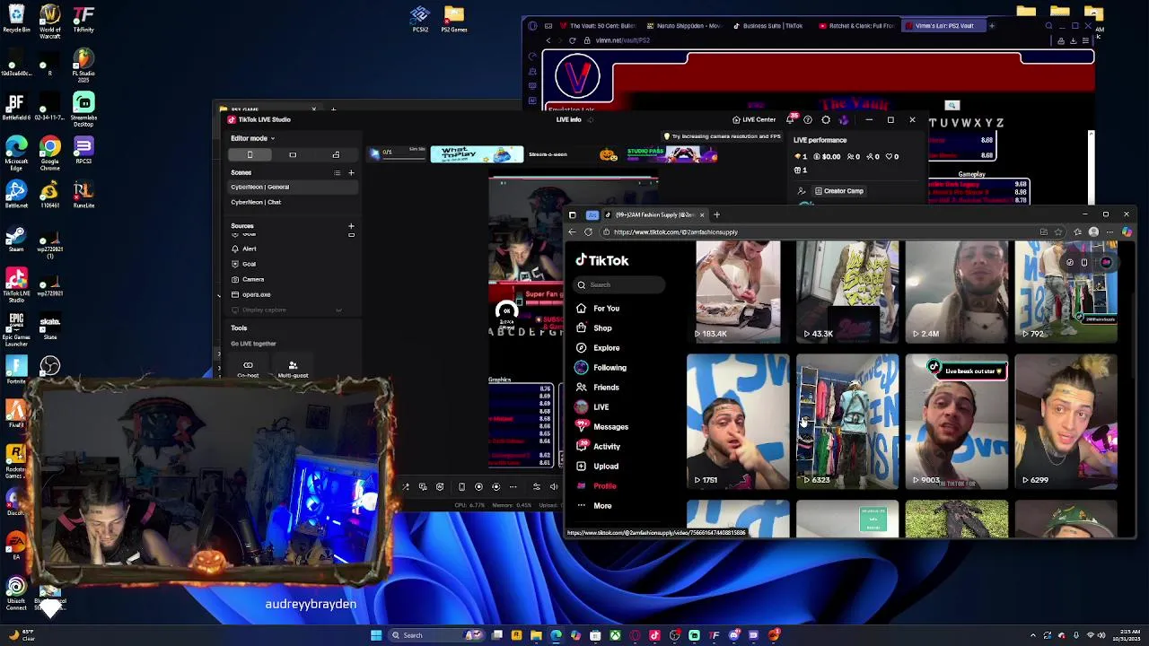Open the video thumbnail with 6299 views

[x=1066, y=422]
